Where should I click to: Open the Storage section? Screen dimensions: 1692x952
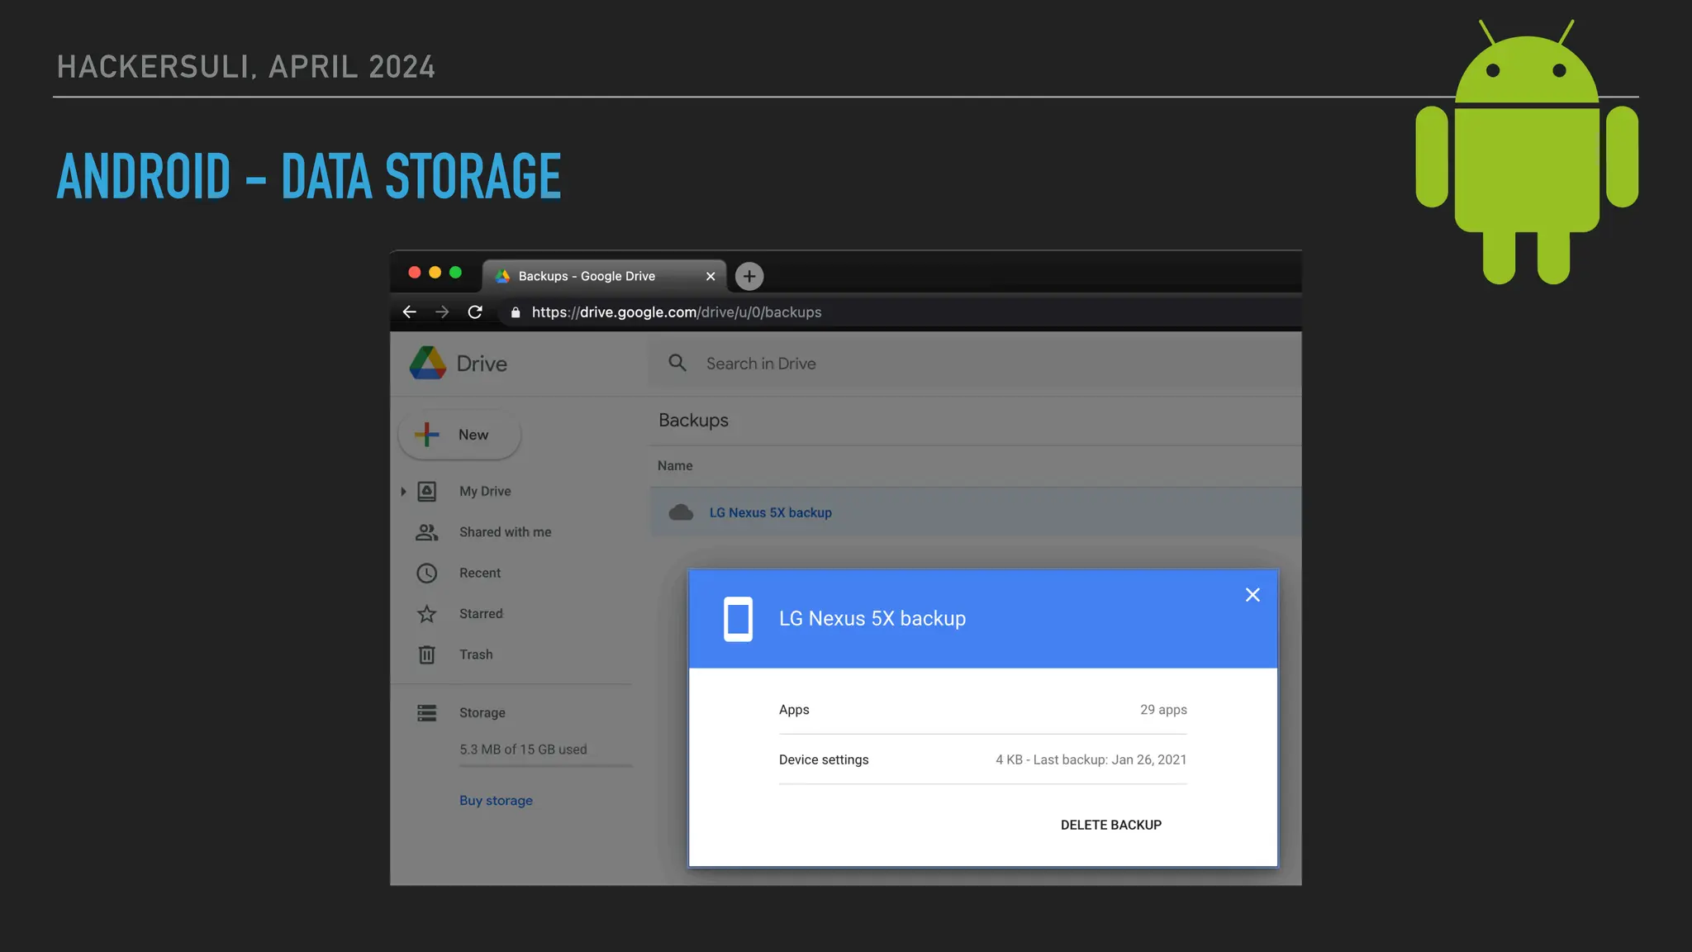(482, 712)
